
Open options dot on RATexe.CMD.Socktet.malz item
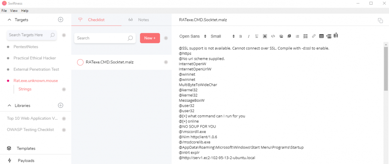pos(166,62)
